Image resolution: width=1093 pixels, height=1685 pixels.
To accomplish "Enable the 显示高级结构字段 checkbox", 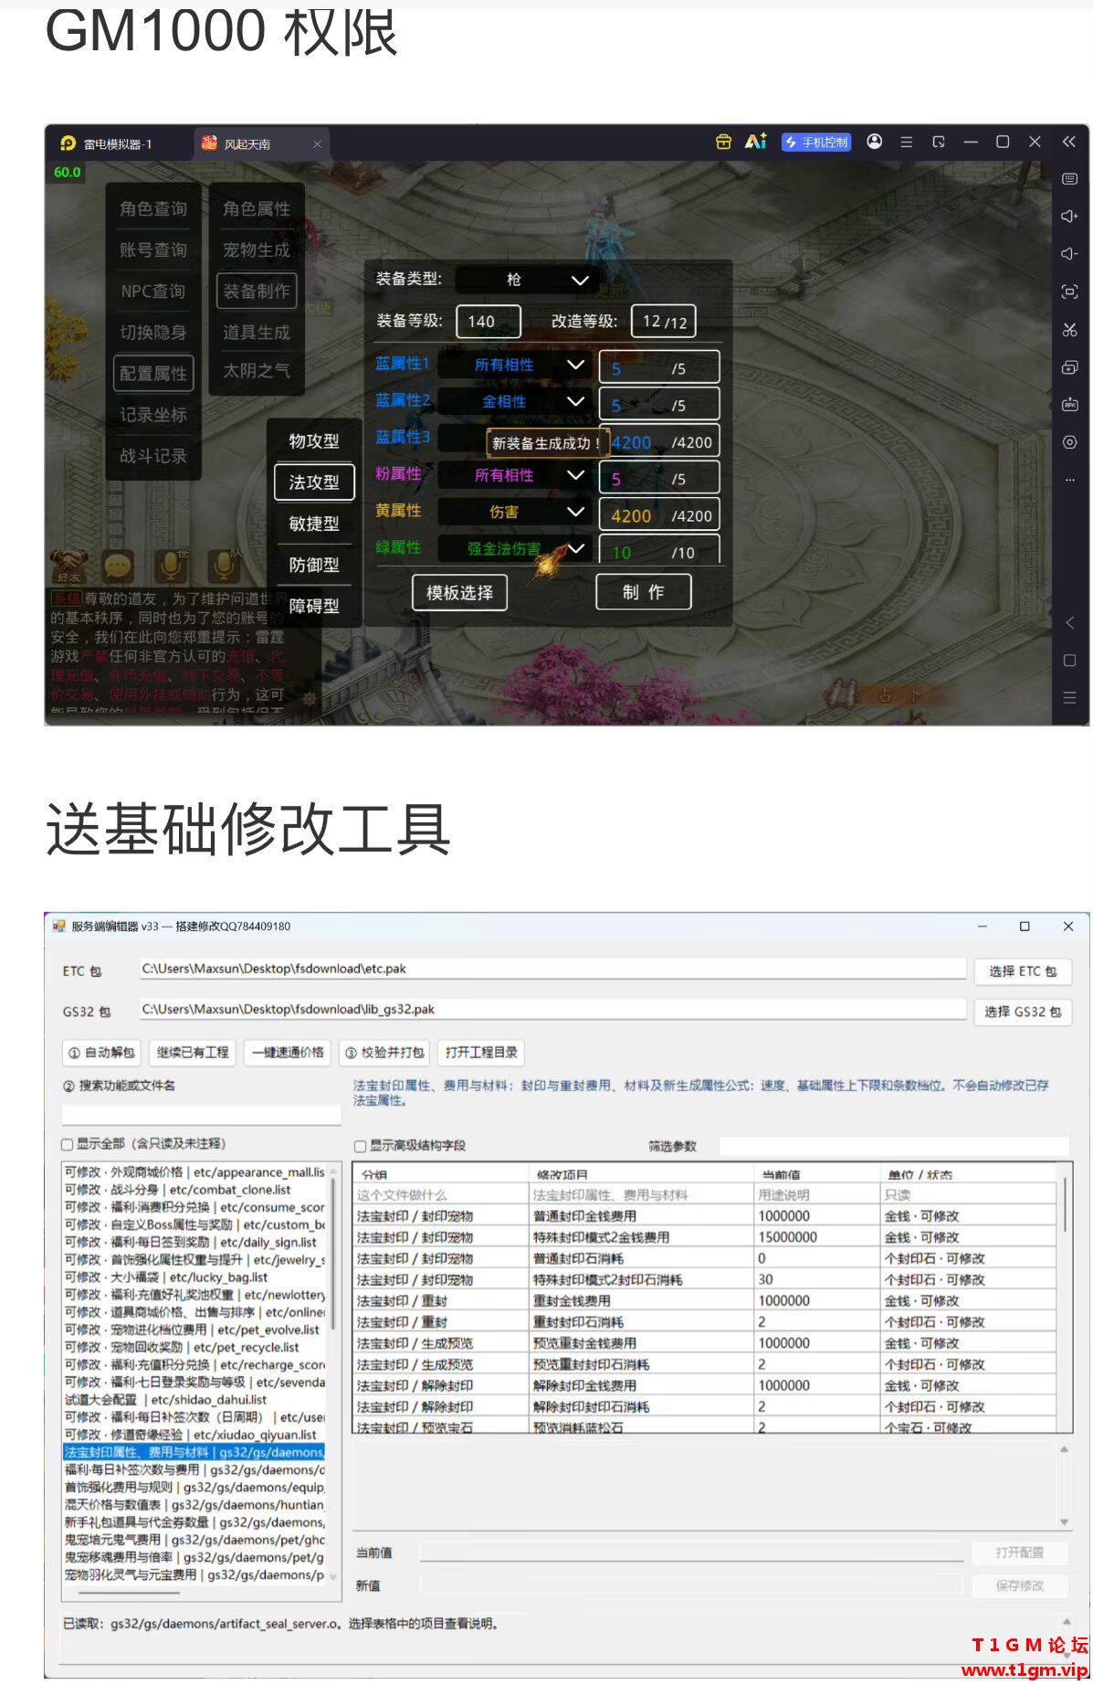I will pos(360,1146).
